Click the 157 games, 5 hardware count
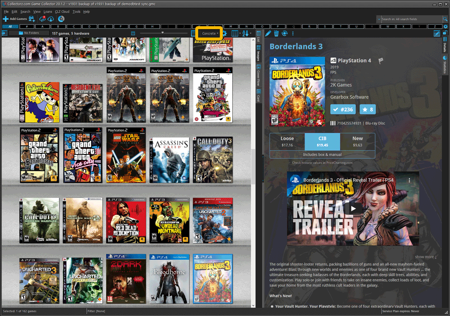450x316 pixels. (71, 34)
